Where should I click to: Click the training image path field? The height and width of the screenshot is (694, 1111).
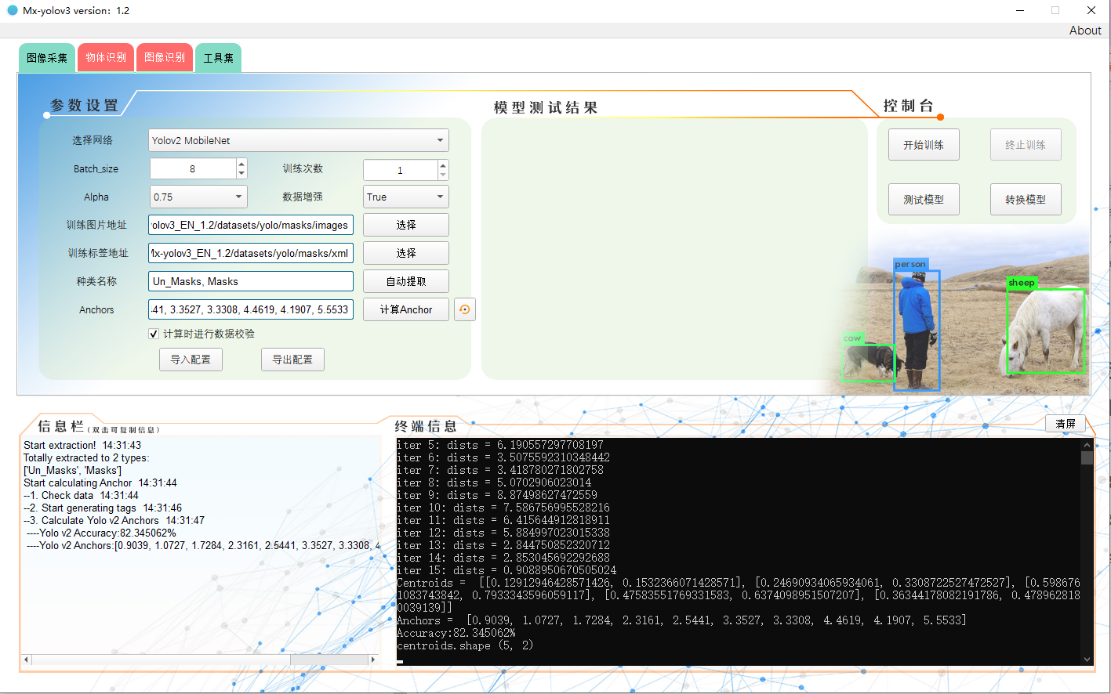[x=251, y=225]
